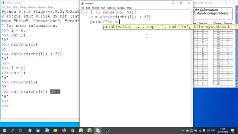Open the notification center icon
238x134 pixels.
pyautogui.click(x=232, y=131)
